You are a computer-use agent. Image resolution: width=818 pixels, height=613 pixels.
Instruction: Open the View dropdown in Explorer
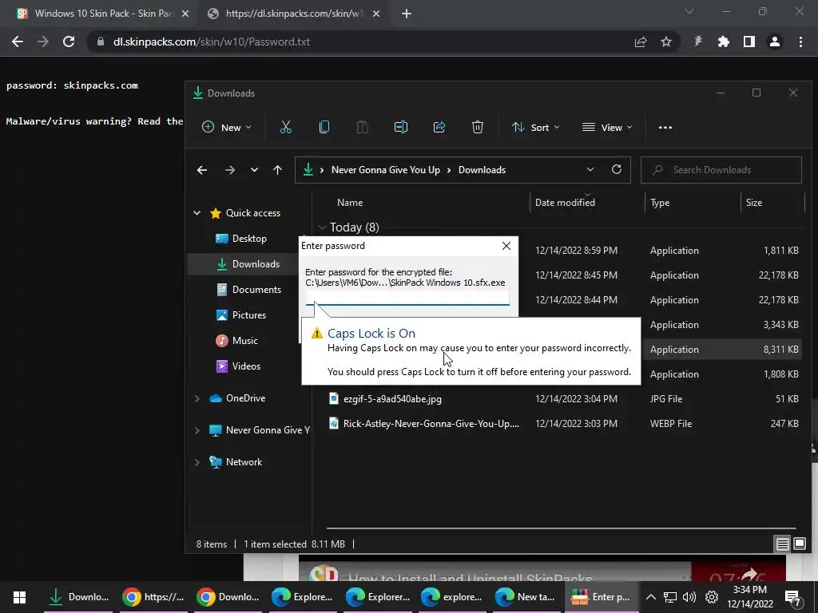tap(607, 127)
